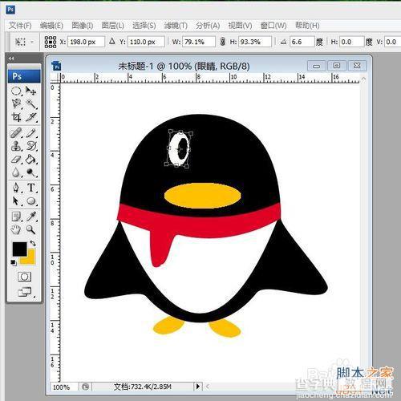Select the Elliptical Marquee tool
Image resolution: width=401 pixels, height=401 pixels.
pyautogui.click(x=16, y=91)
